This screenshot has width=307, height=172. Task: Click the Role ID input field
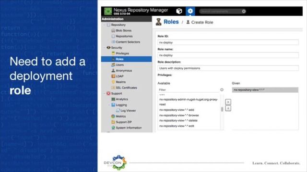click(x=228, y=43)
